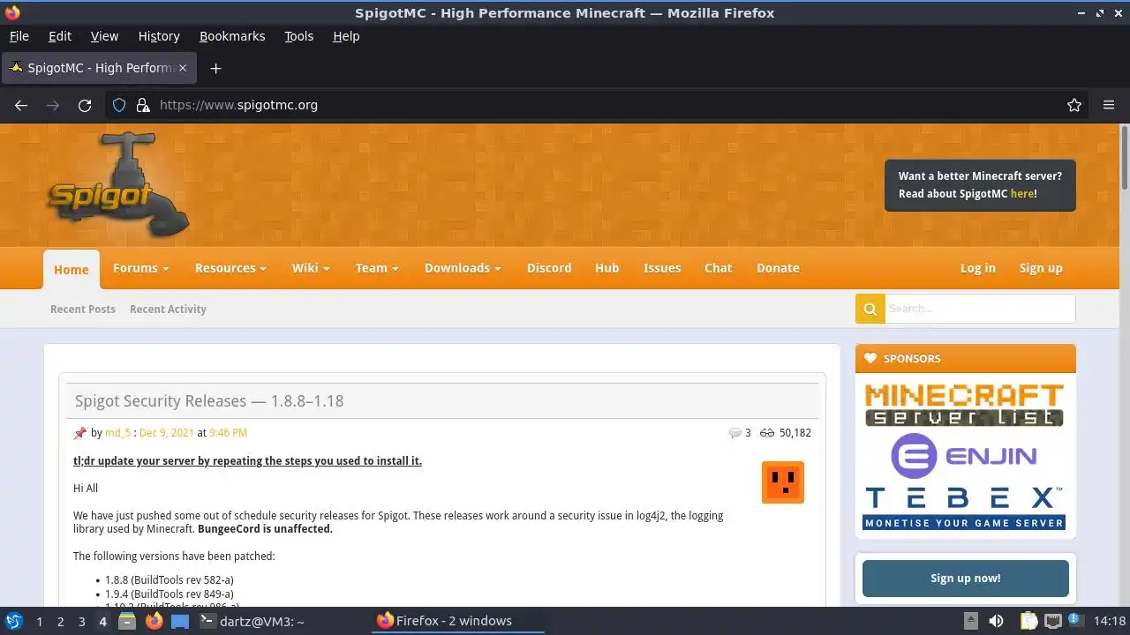The width and height of the screenshot is (1130, 635).
Task: Click the heart icon in Sponsors header
Action: pos(870,358)
